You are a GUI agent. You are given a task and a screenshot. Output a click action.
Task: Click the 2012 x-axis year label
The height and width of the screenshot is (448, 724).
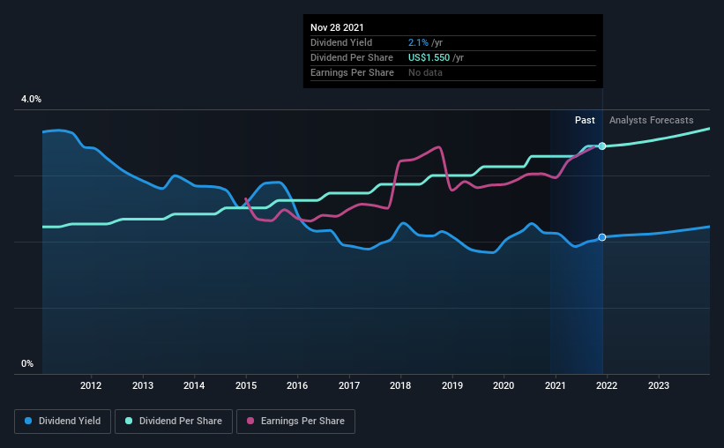coord(91,385)
